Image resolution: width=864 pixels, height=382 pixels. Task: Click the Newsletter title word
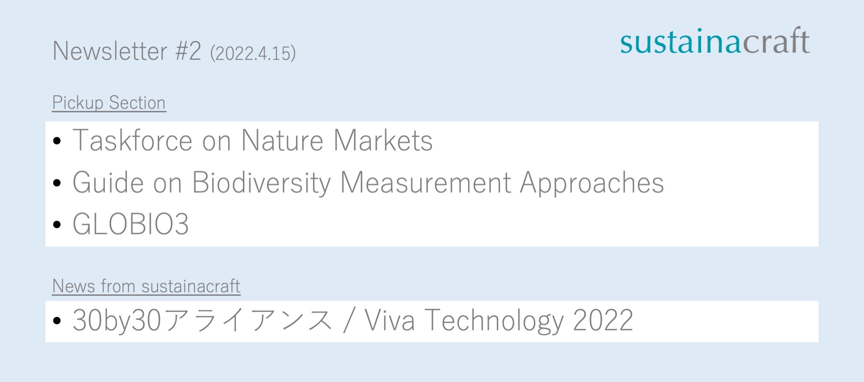[x=110, y=51]
